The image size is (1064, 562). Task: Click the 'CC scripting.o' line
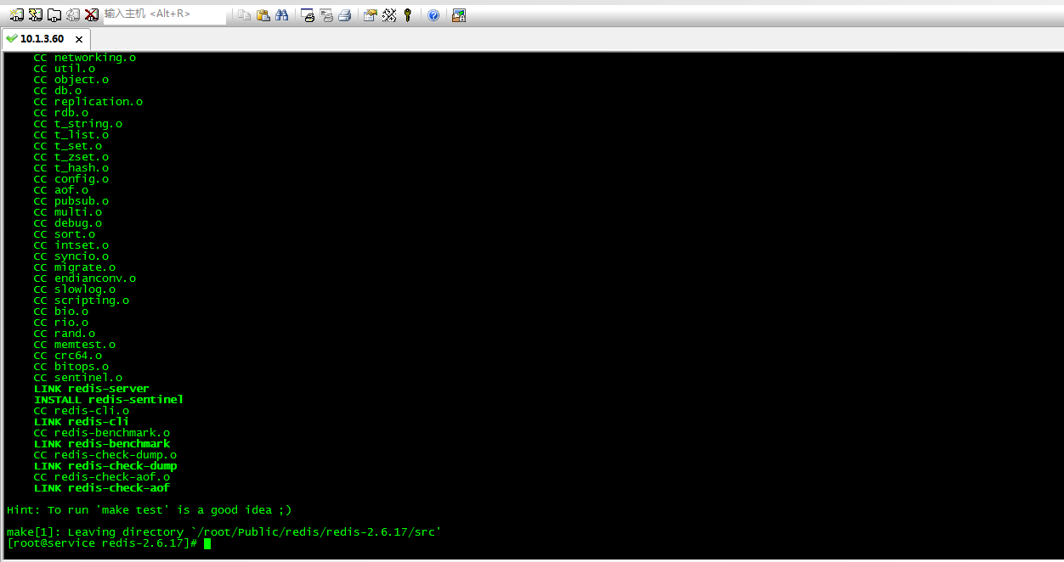(82, 301)
